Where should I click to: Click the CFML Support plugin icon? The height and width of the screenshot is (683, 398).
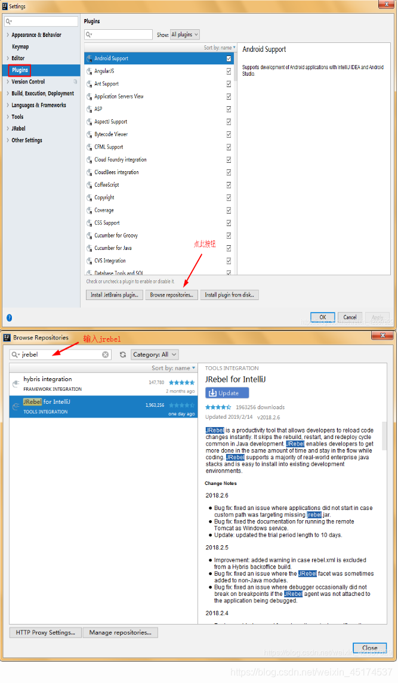(90, 147)
